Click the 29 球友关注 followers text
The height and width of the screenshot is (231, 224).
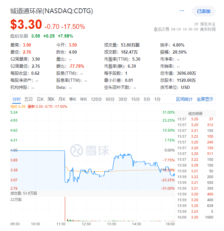pos(205,24)
